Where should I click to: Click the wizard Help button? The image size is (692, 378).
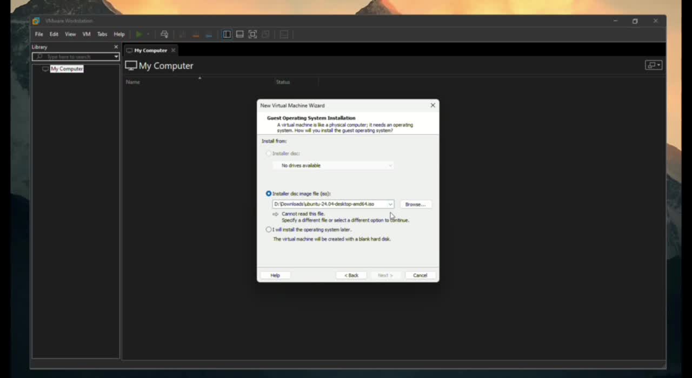tap(275, 275)
